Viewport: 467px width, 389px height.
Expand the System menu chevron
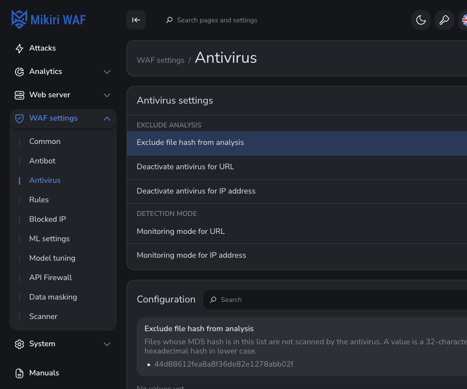[x=107, y=344]
